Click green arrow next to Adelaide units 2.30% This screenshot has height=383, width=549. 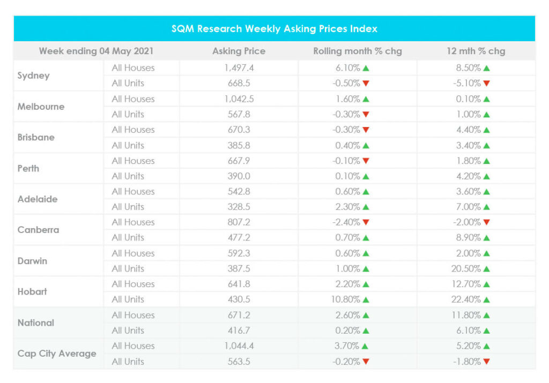366,207
